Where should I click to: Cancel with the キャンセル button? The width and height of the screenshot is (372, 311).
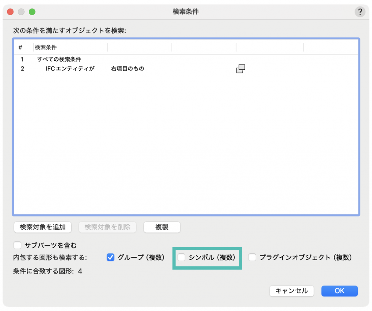291,291
